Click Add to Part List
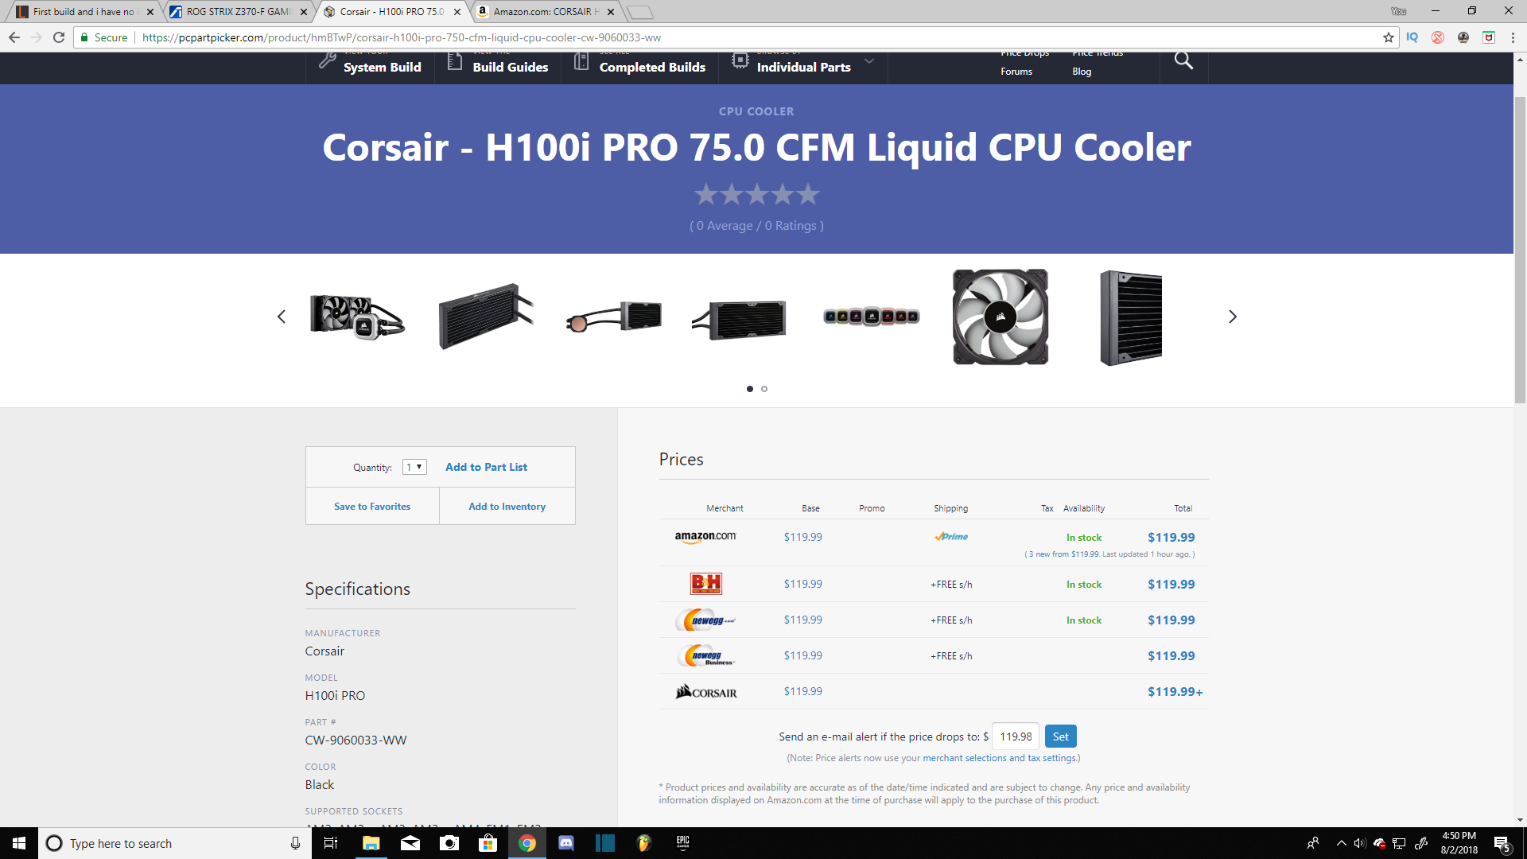This screenshot has height=859, width=1527. (x=486, y=467)
